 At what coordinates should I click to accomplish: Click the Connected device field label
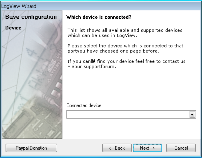coord(84,105)
